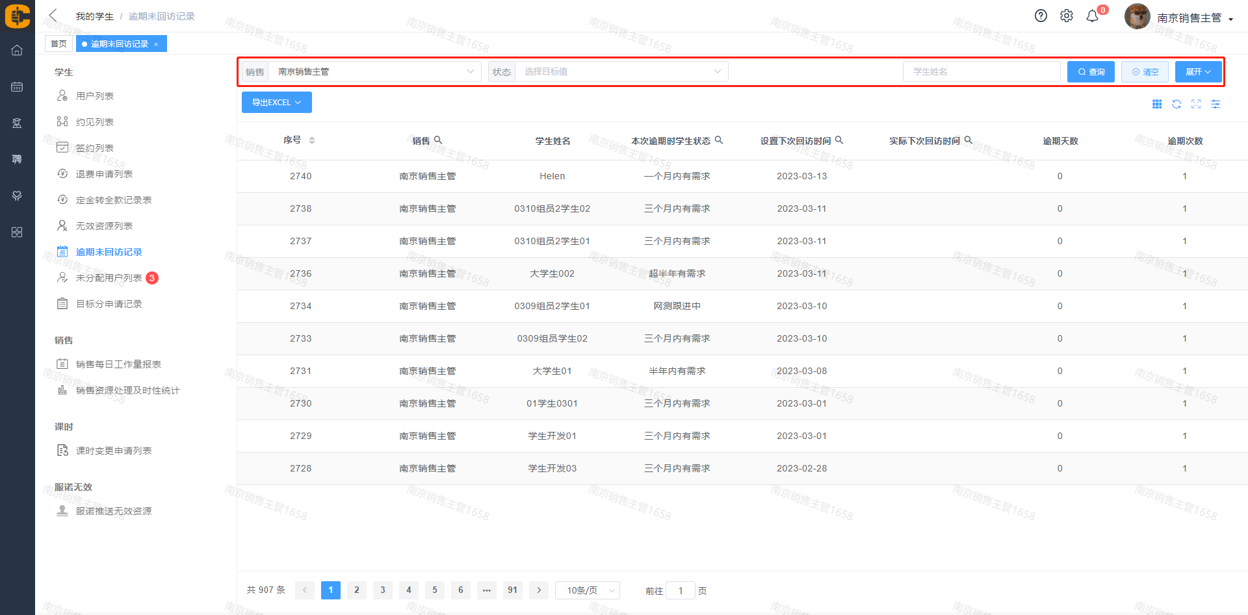Image resolution: width=1248 pixels, height=615 pixels.
Task: Click the 学生姓名 input field
Action: [981, 71]
